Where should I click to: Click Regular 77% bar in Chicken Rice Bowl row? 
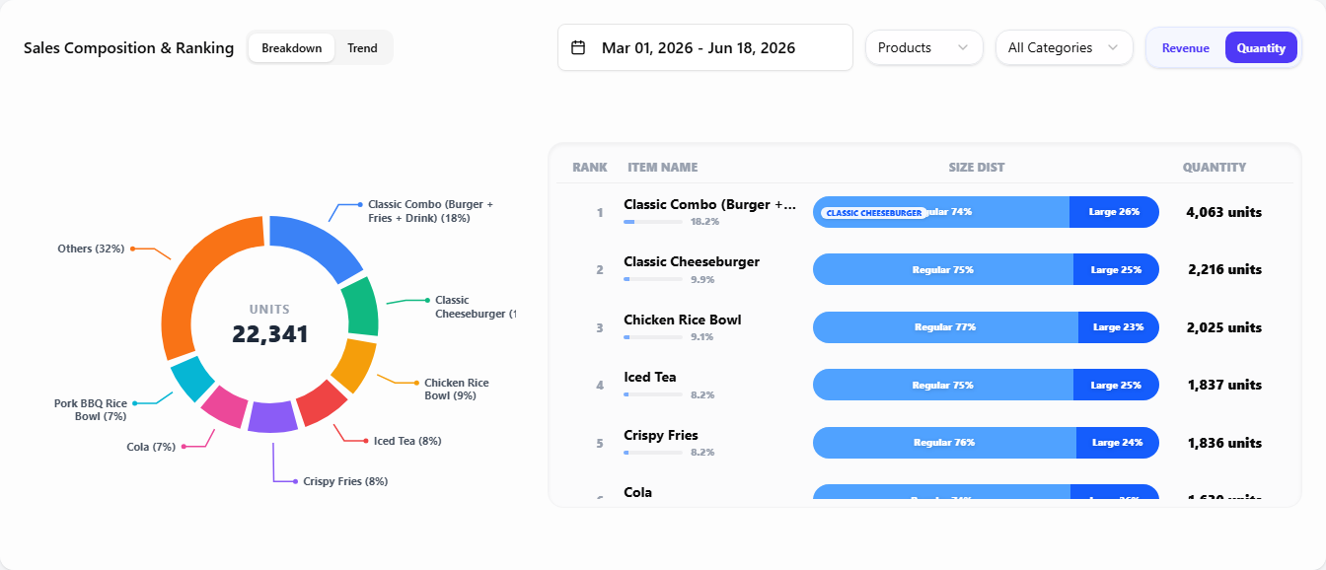click(x=945, y=327)
